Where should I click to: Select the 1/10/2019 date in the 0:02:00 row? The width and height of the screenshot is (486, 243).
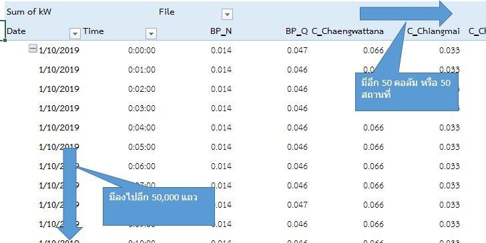(59, 89)
